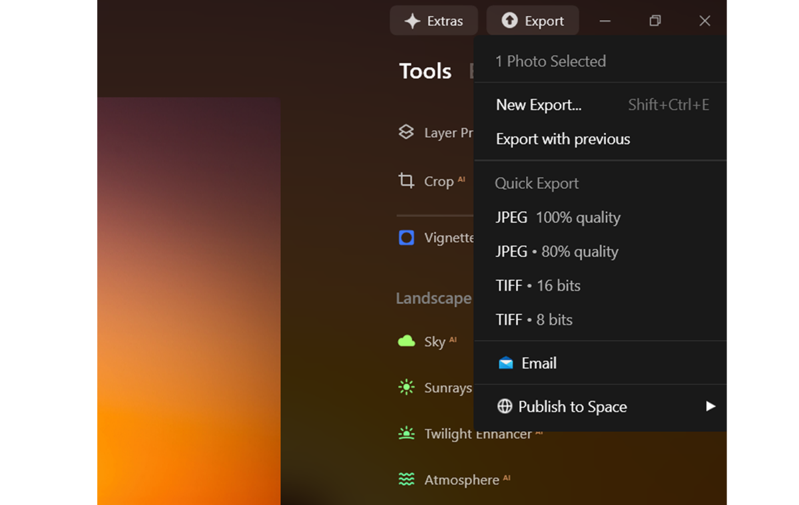799x505 pixels.
Task: Switch to the Tools tab
Action: coord(425,71)
